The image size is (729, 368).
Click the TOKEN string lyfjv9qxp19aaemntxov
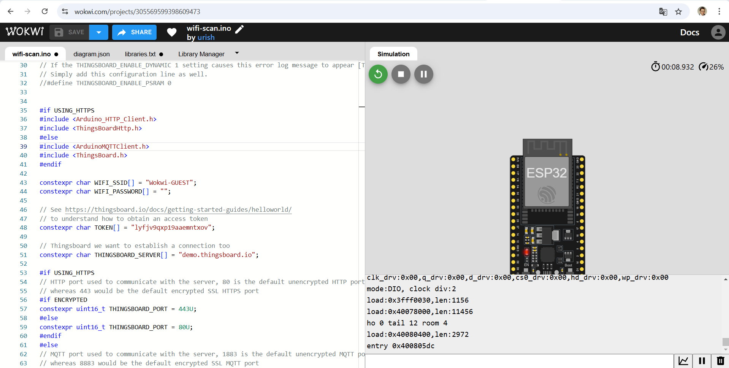pos(171,227)
